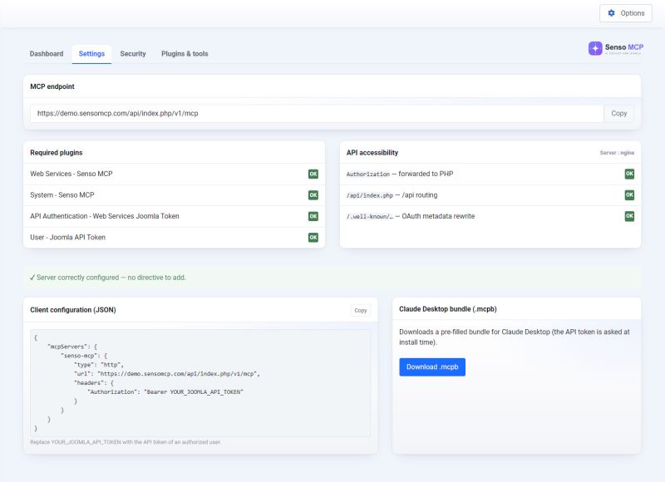Copy the MCP endpoint URL
665x482 pixels.
coord(618,114)
